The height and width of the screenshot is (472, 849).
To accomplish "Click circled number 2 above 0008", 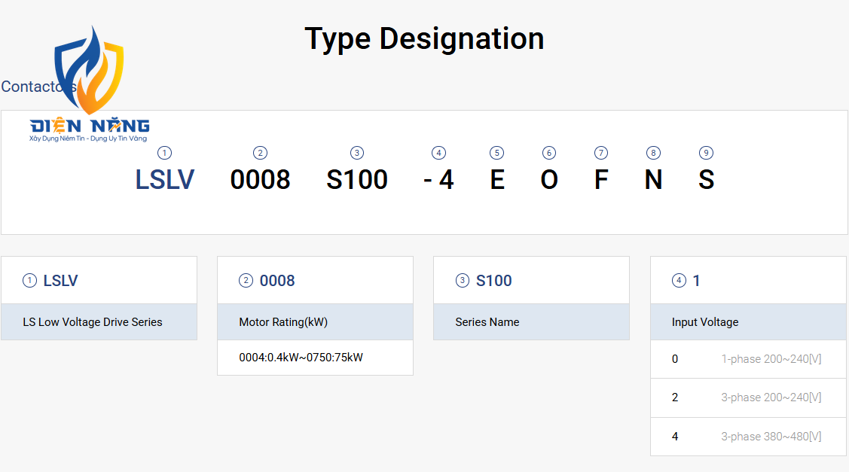I will click(x=261, y=153).
